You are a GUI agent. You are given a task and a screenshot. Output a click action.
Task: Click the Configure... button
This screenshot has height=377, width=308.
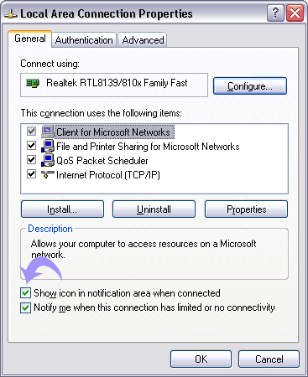coord(250,86)
